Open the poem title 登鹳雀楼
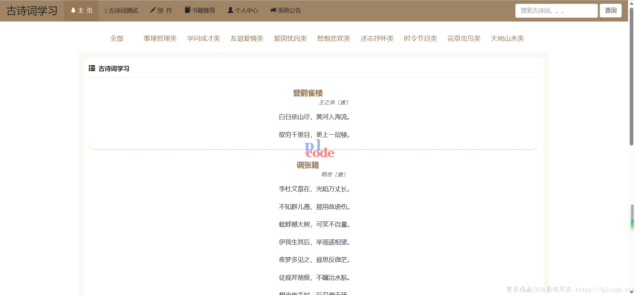The image size is (635, 295). (308, 93)
